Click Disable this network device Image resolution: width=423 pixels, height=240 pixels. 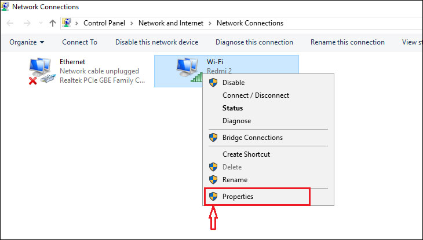point(156,42)
